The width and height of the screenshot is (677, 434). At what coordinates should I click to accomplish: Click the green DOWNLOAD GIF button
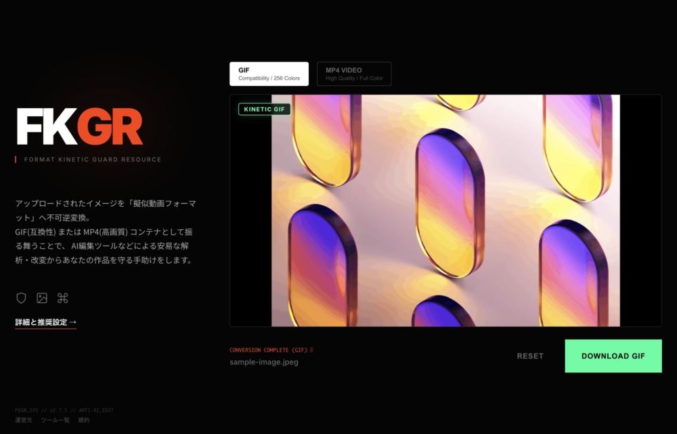[x=613, y=356]
